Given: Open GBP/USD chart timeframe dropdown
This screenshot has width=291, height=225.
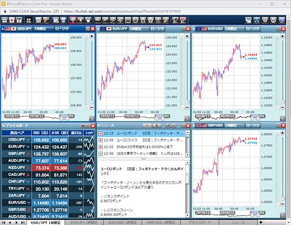Looking at the screenshot, I should pos(234,125).
